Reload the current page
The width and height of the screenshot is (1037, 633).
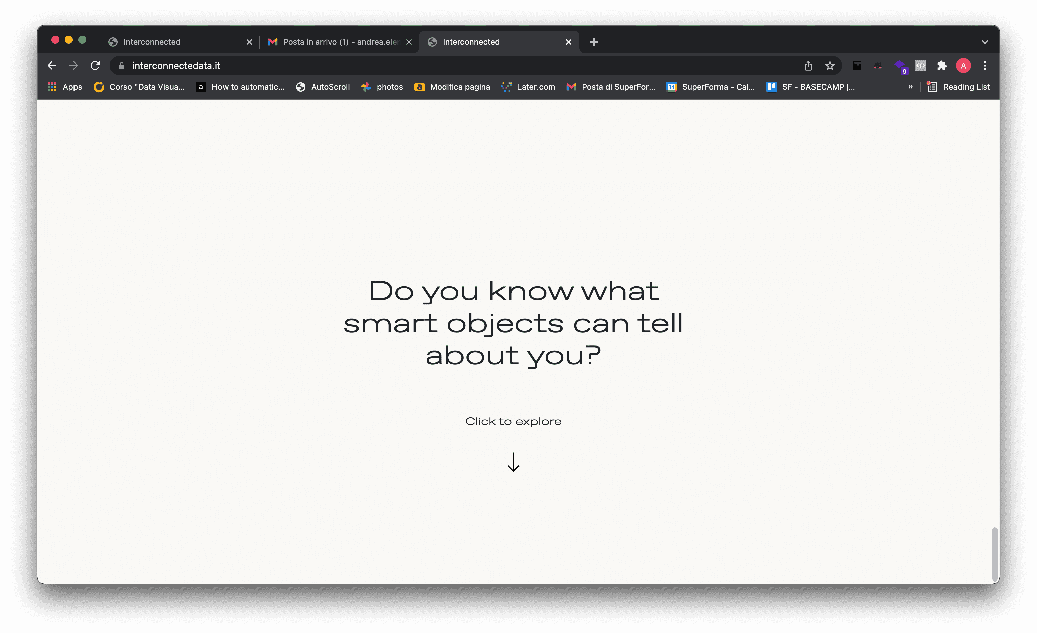(x=95, y=66)
